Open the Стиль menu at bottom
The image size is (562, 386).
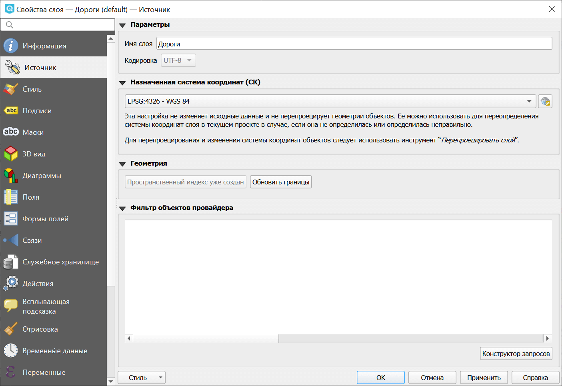click(141, 377)
